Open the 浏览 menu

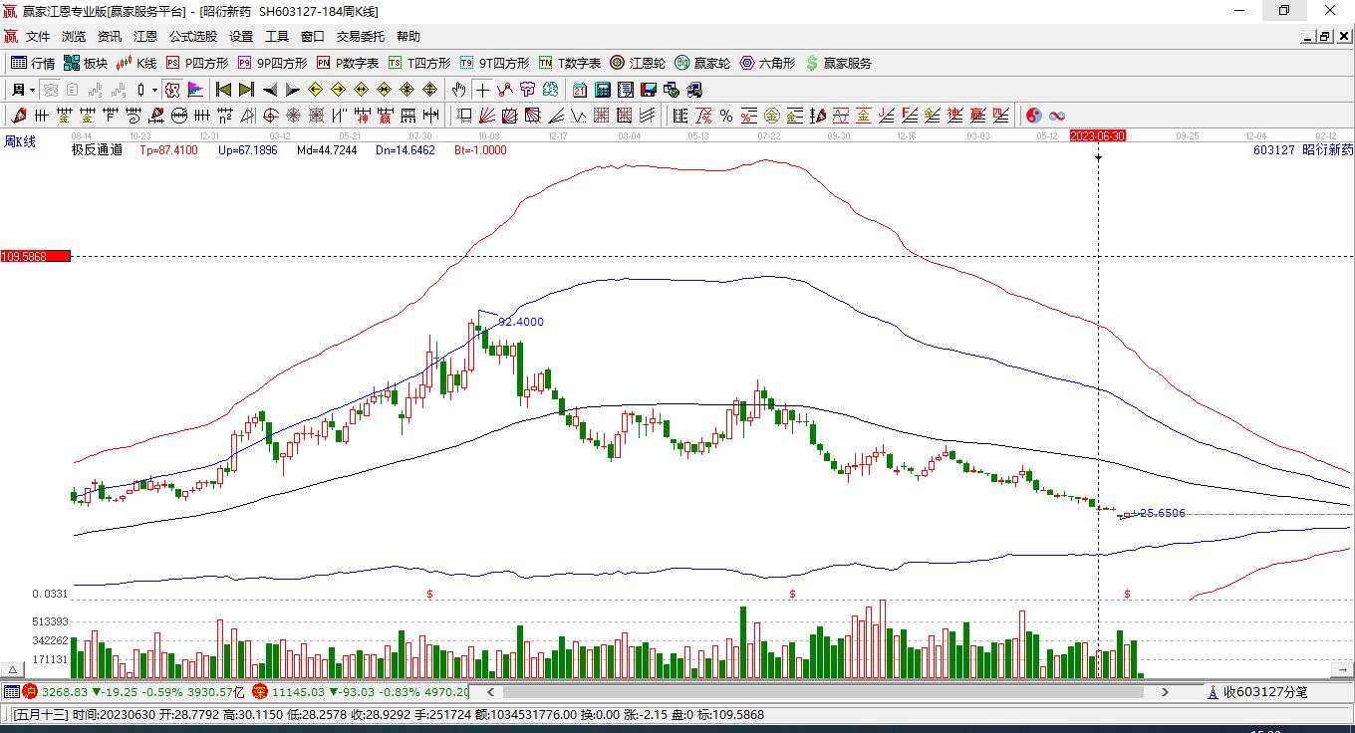coord(74,37)
